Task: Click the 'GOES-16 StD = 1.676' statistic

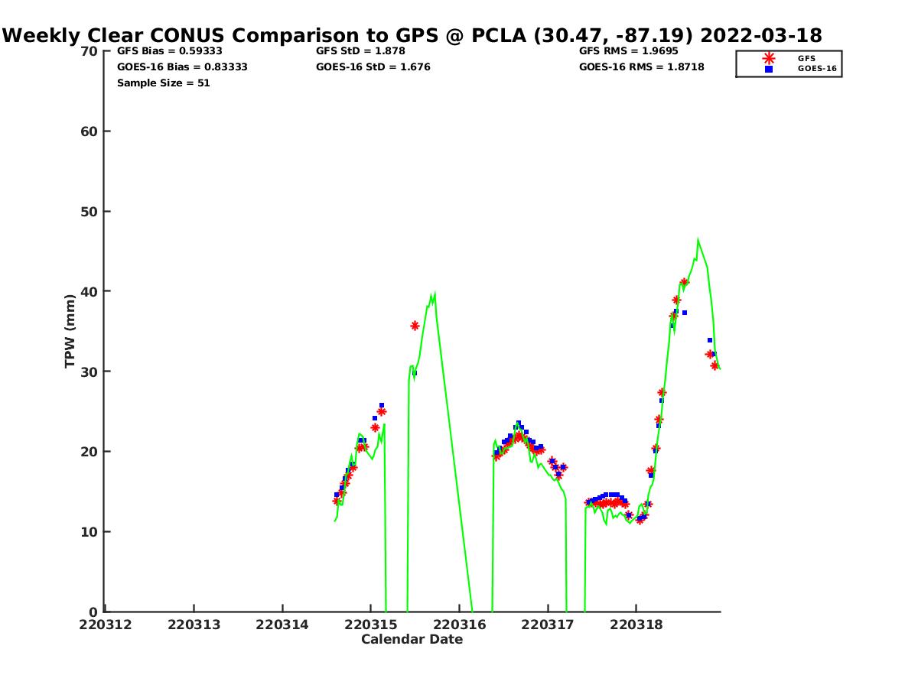Action: (373, 67)
